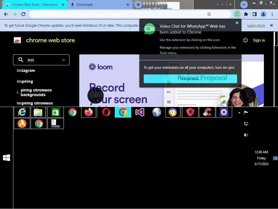Close the Chrome Web Store tab
Viewport: 278px width, 209px height.
pos(63,5)
